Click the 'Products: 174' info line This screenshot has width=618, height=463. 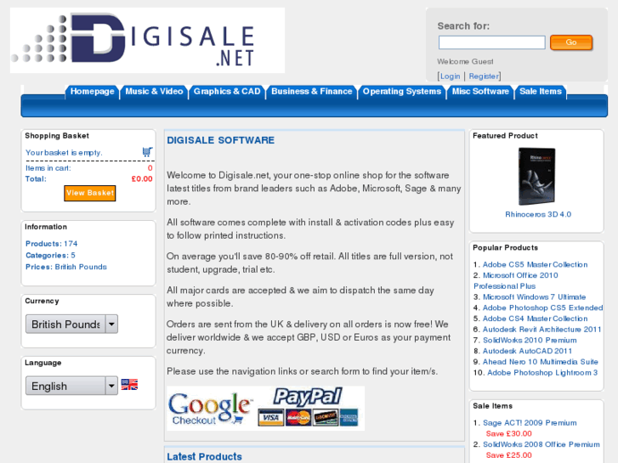[x=51, y=244]
